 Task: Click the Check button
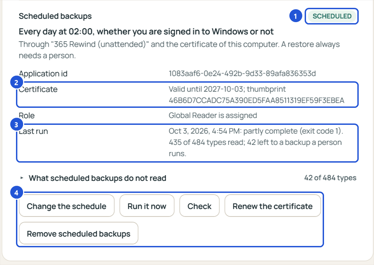click(x=199, y=206)
